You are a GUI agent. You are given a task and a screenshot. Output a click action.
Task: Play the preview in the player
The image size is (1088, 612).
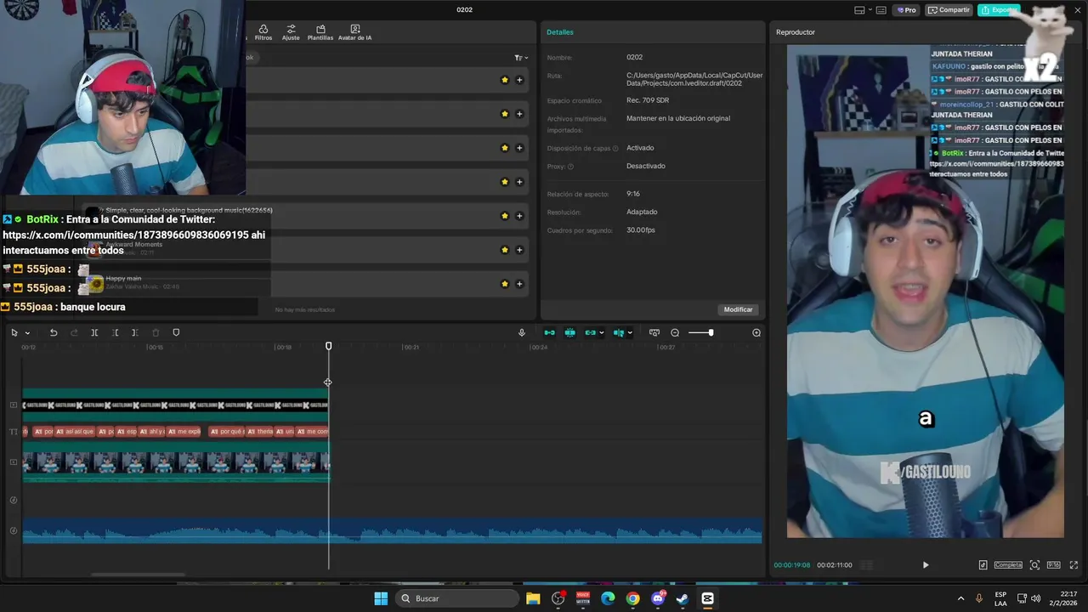(x=926, y=565)
